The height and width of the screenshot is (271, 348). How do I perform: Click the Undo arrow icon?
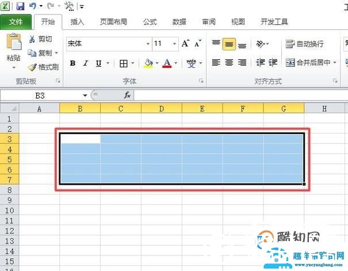coord(32,6)
